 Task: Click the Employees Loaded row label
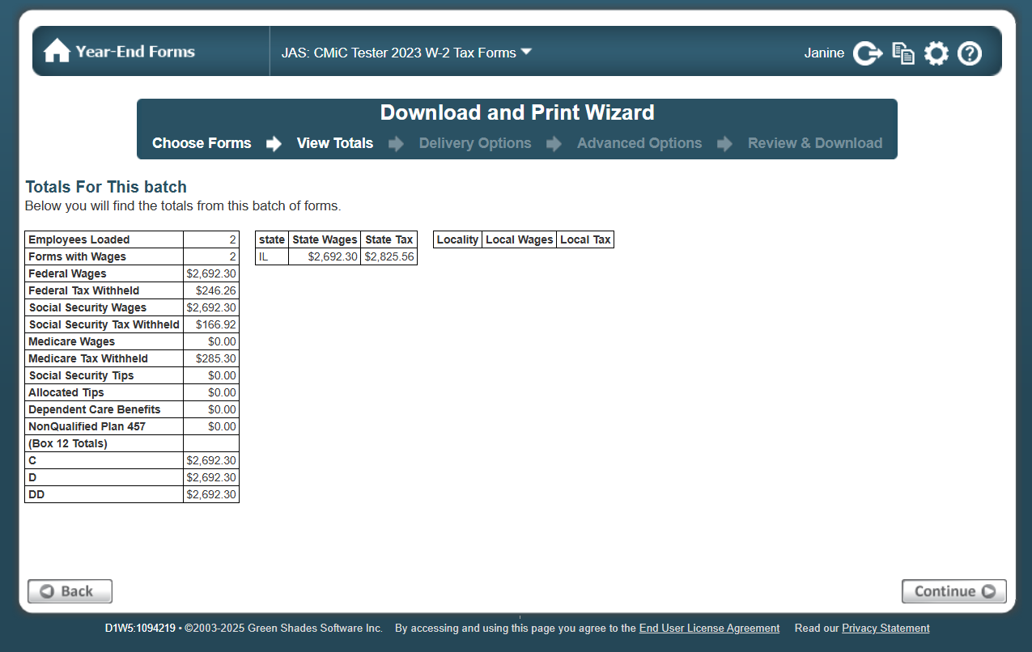(79, 239)
